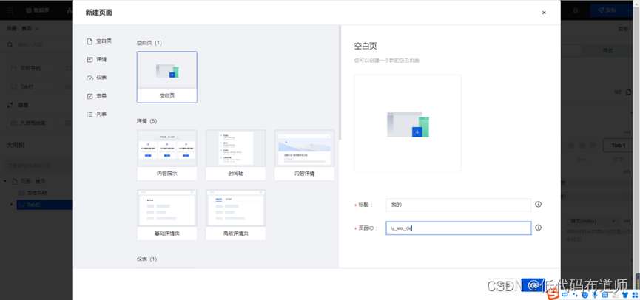
Task: Click the component search box
Action: 40,45
